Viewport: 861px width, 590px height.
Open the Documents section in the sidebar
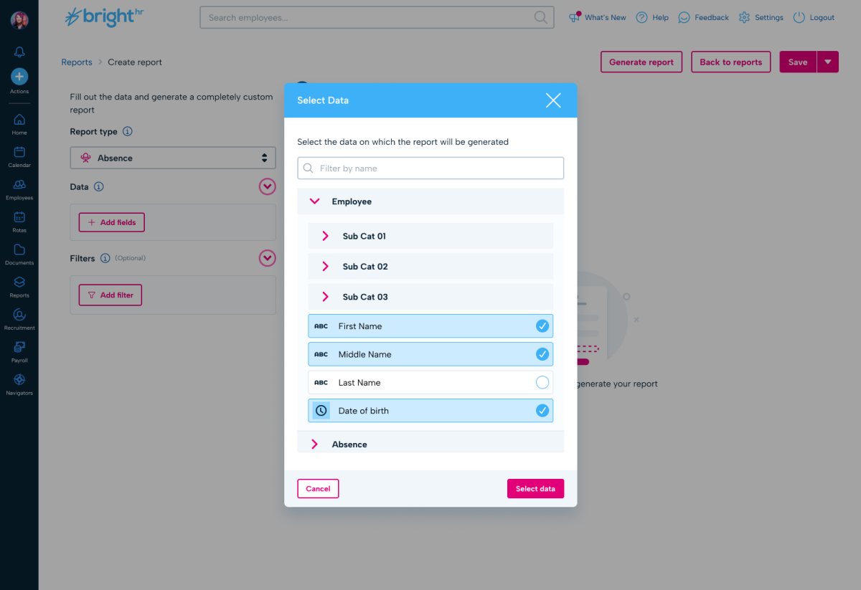point(19,253)
